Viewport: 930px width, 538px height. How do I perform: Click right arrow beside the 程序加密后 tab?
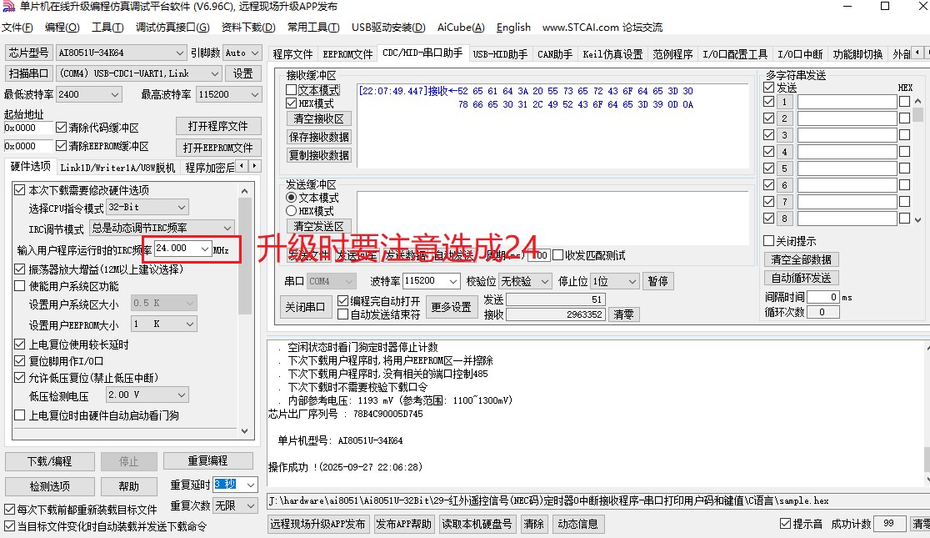[254, 166]
